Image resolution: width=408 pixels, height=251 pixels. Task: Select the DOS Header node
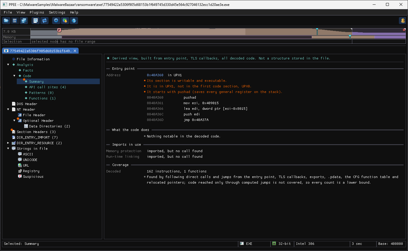[x=27, y=104]
